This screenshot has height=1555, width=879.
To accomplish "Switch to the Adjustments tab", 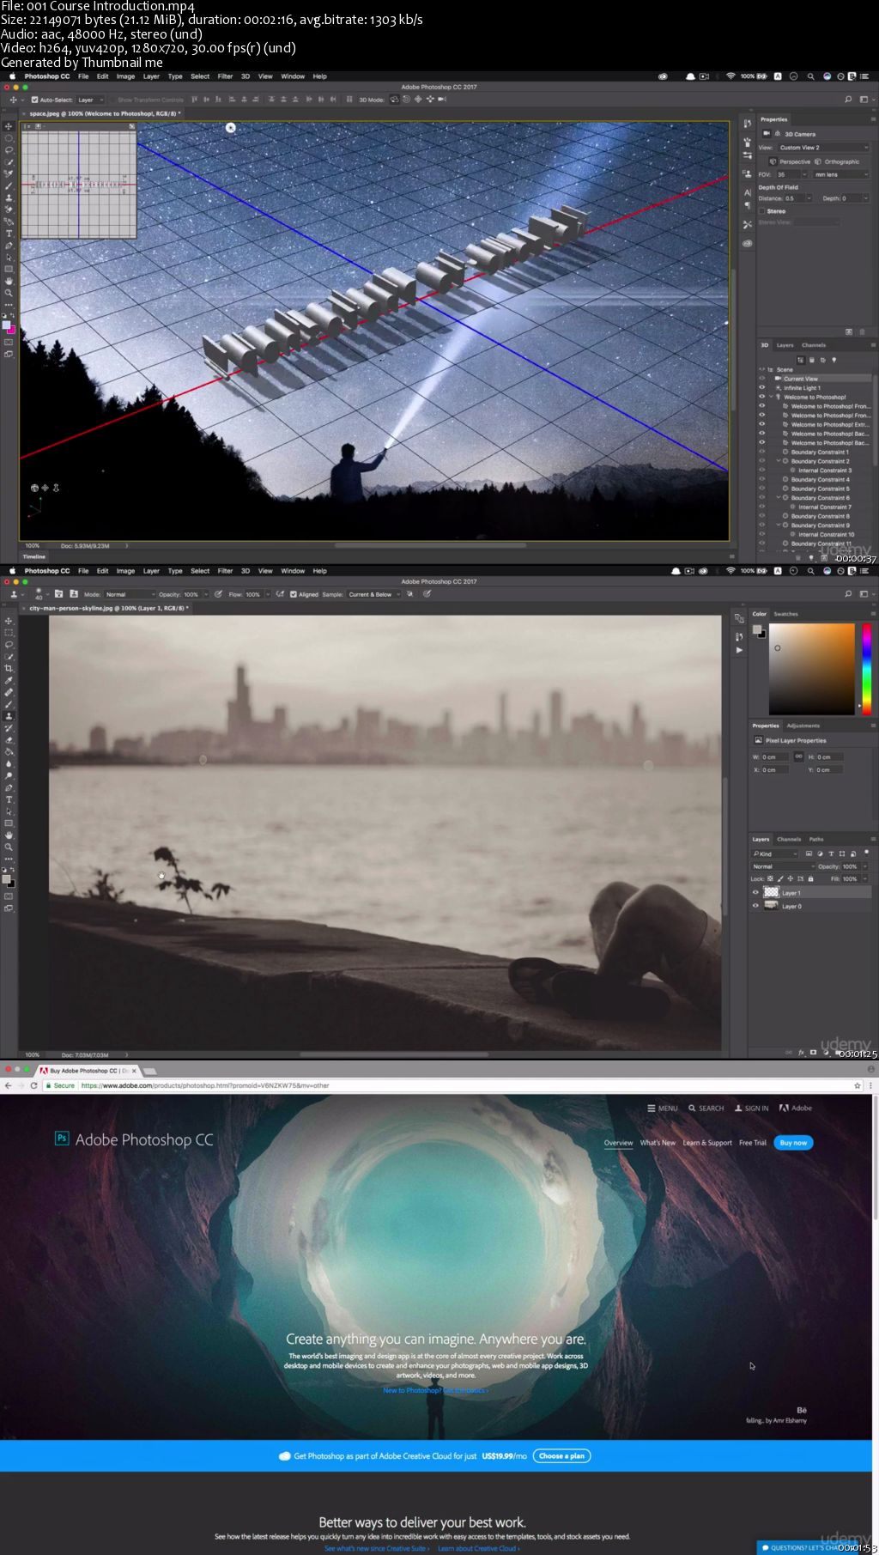I will point(803,726).
